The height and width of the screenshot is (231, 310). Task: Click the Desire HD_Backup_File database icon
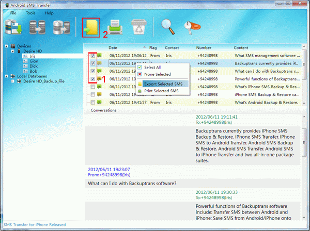tap(19, 81)
